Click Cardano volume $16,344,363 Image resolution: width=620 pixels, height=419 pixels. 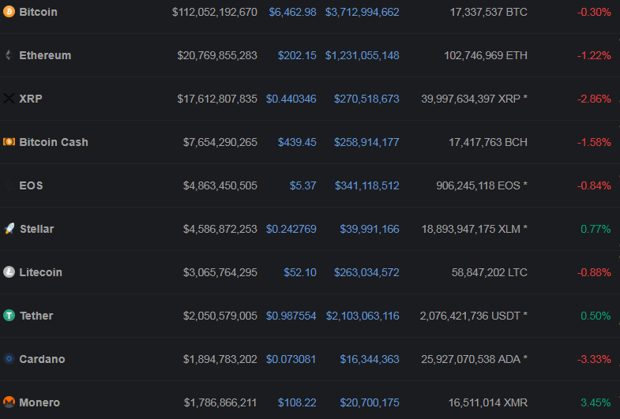(370, 360)
